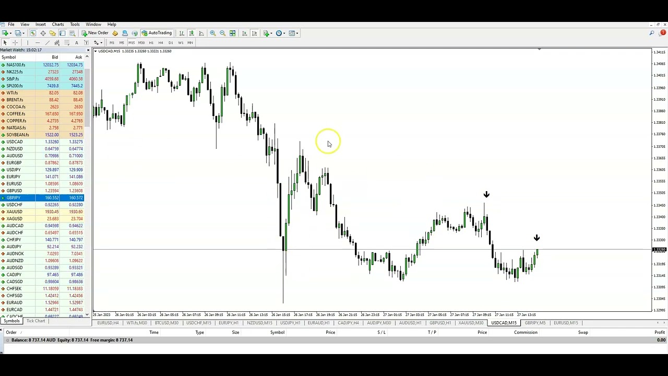Open the EURUSD,H4 chart tab
This screenshot has height=376, width=668.
[x=108, y=323]
